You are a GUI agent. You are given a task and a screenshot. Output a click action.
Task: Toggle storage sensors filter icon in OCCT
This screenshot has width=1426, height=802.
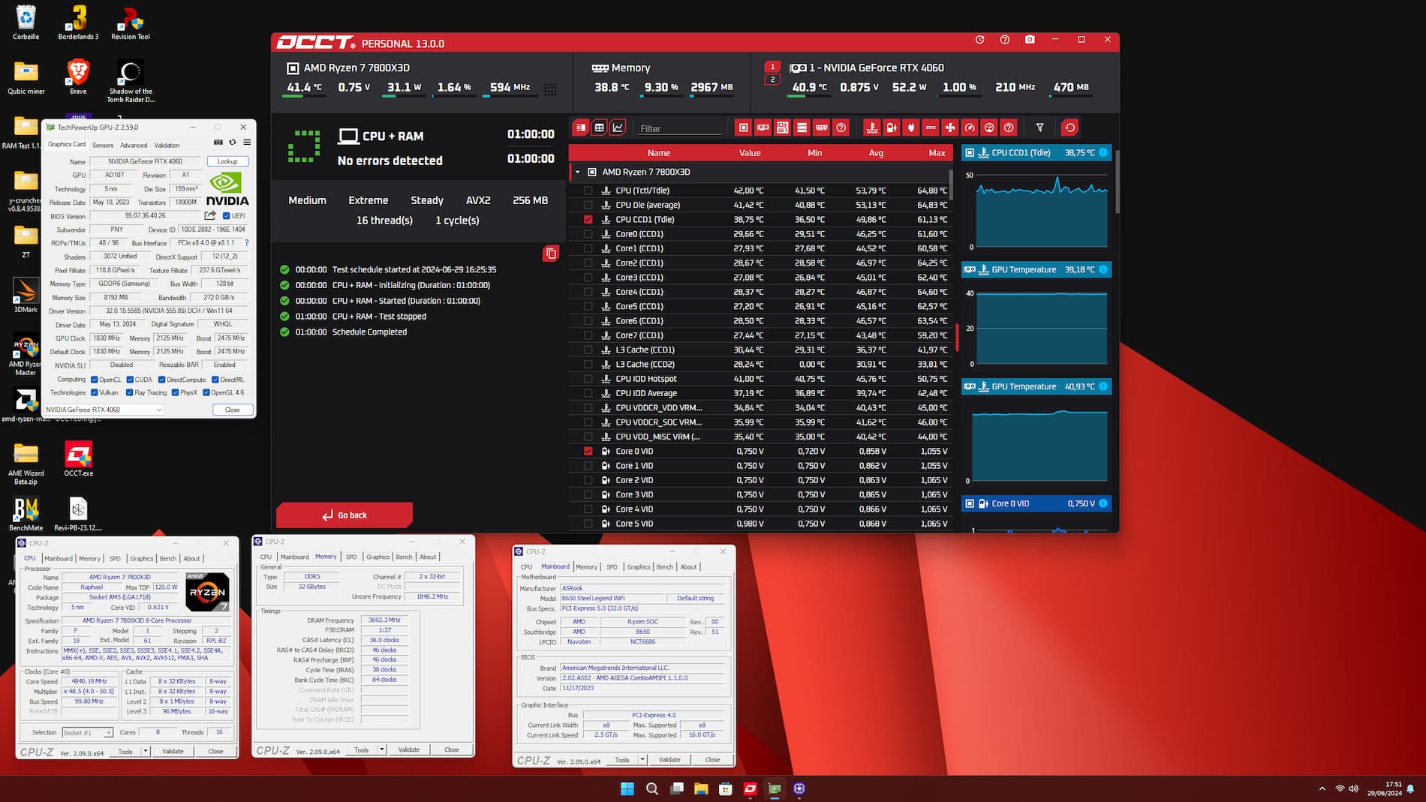[802, 128]
